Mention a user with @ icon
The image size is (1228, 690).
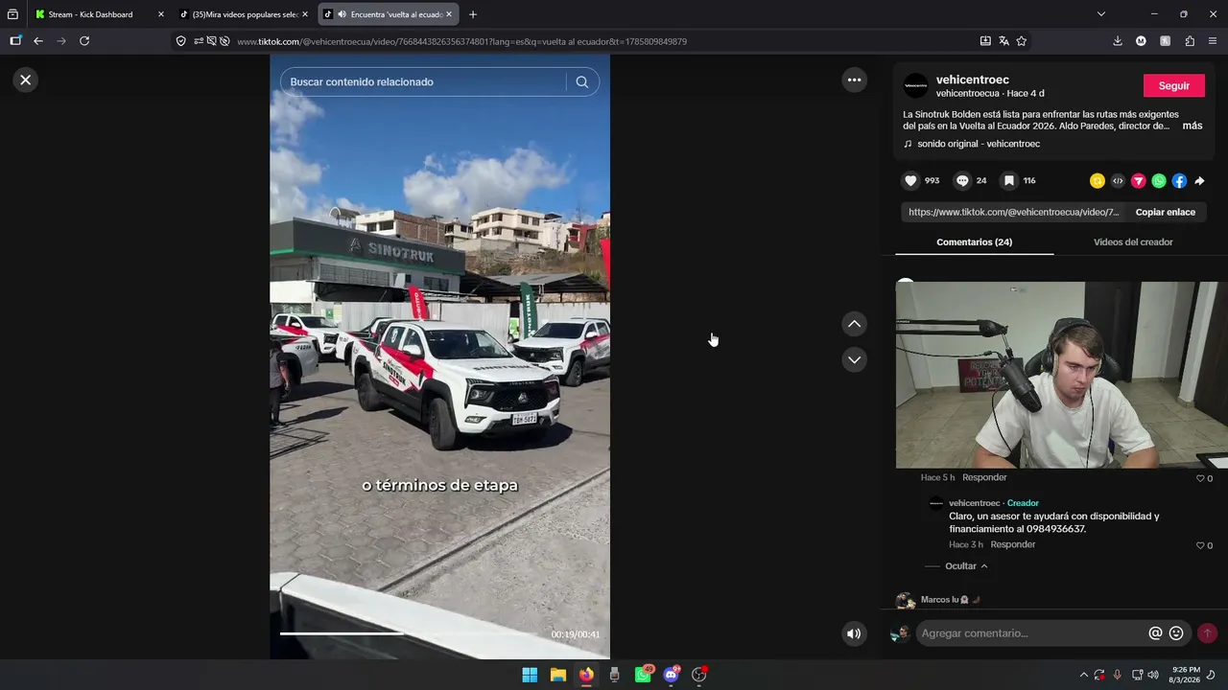point(1155,633)
